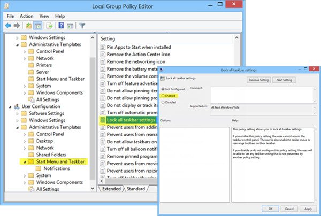The width and height of the screenshot is (321, 216).
Task: Click the Next Setting button
Action: [x=284, y=80]
